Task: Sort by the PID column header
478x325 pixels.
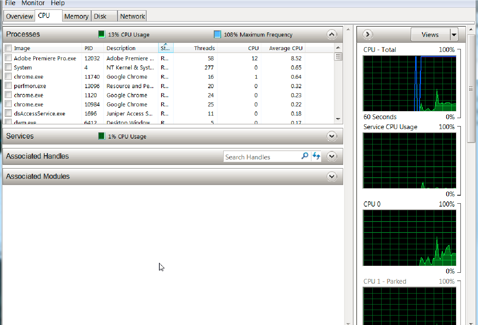Action: click(x=93, y=48)
